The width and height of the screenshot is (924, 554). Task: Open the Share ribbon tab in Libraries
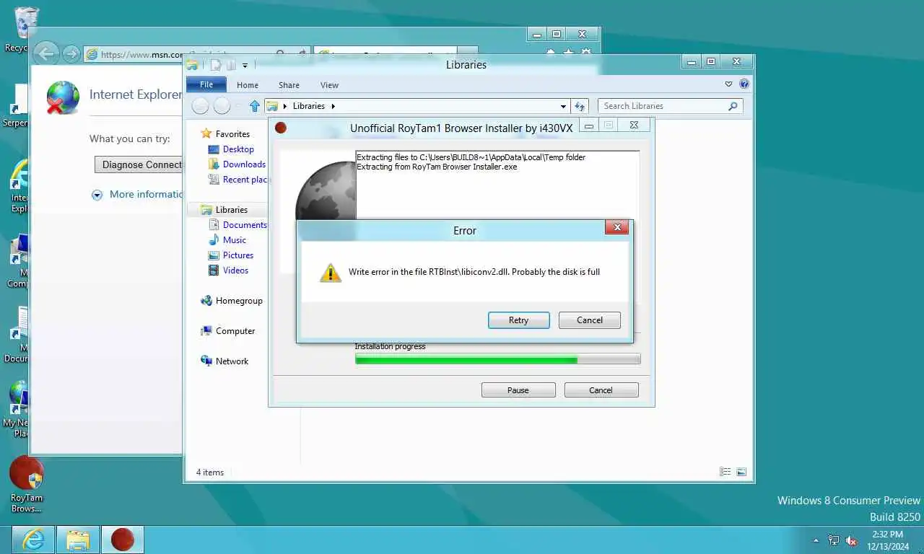click(x=289, y=85)
